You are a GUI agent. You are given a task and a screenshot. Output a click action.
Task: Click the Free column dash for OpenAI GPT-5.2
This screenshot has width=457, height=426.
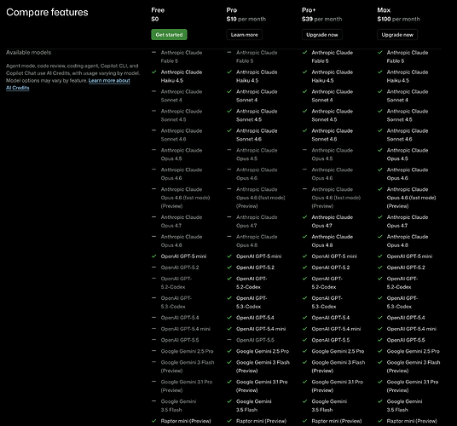point(153,268)
